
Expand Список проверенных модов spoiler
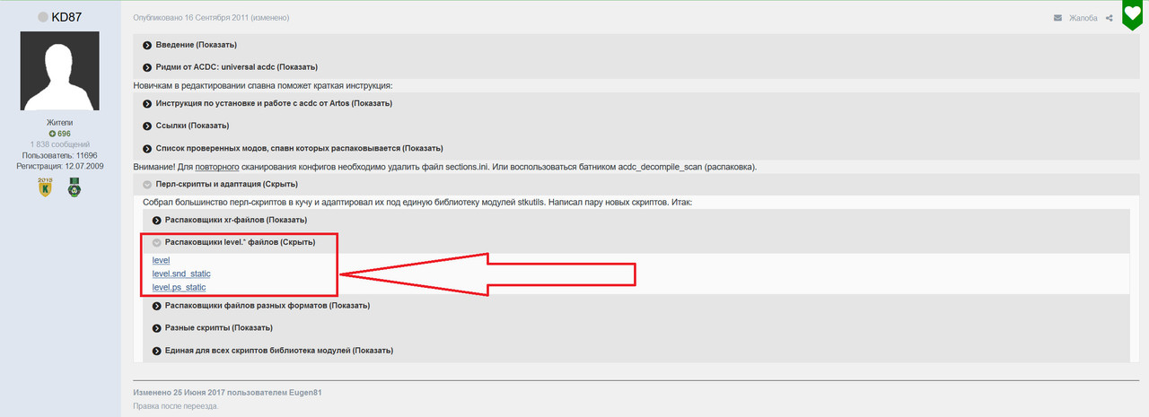292,148
